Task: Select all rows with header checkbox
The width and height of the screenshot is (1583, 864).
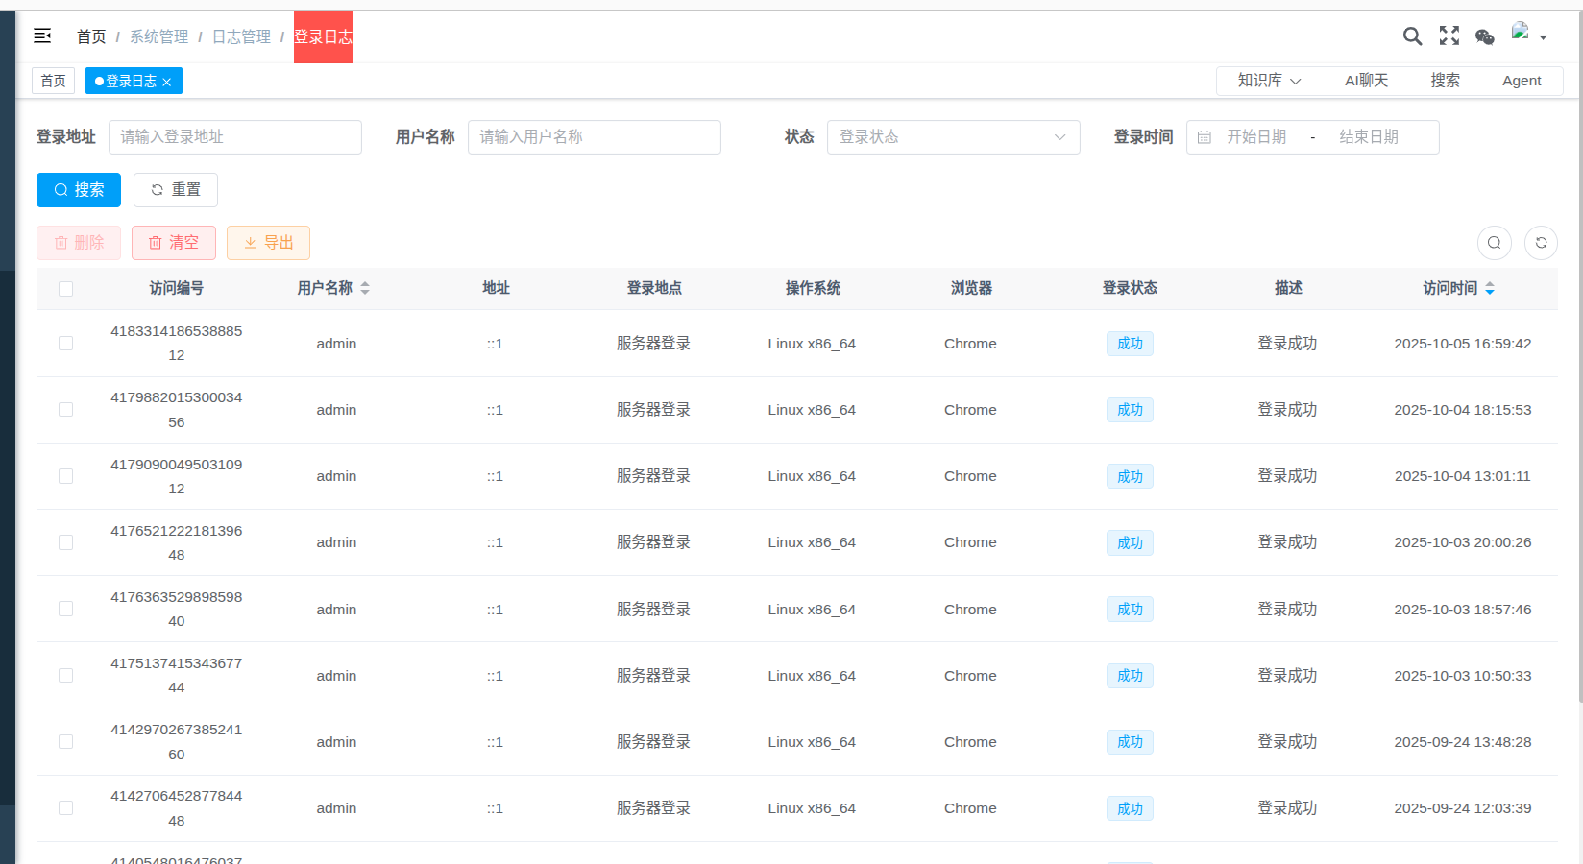Action: (65, 288)
